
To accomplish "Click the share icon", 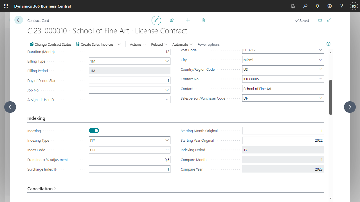I will pos(172,20).
